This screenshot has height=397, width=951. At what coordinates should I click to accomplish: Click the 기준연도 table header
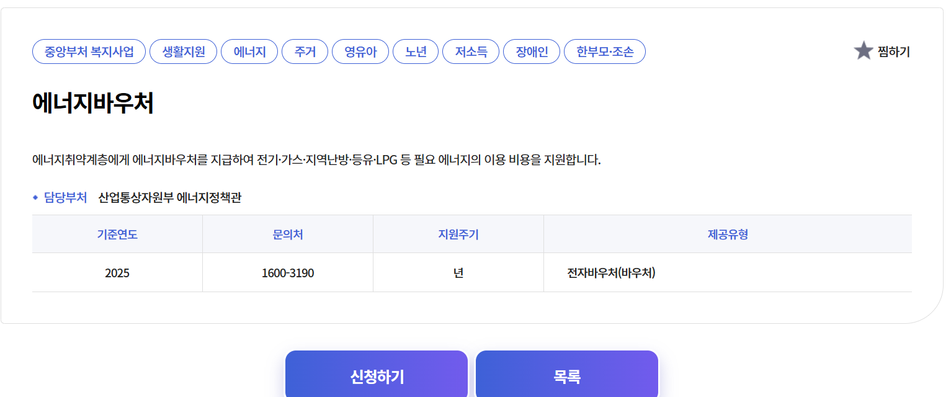click(117, 233)
